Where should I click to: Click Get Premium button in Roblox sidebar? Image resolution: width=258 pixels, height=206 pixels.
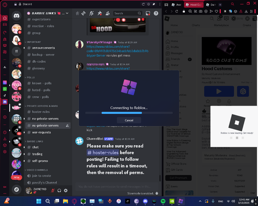point(179,178)
